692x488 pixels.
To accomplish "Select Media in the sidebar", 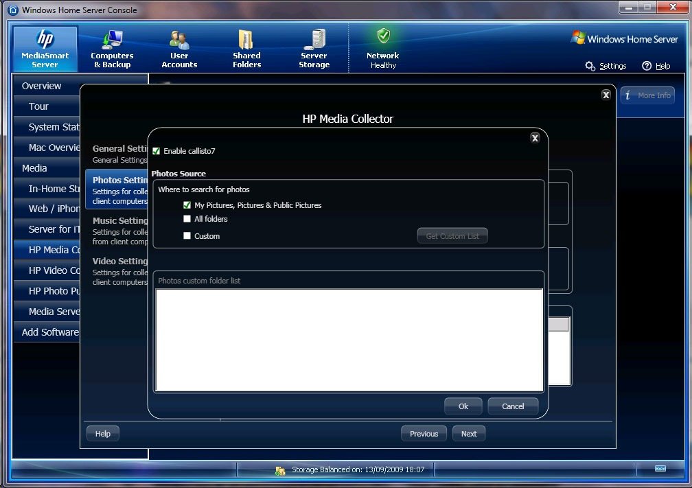I will [47, 168].
